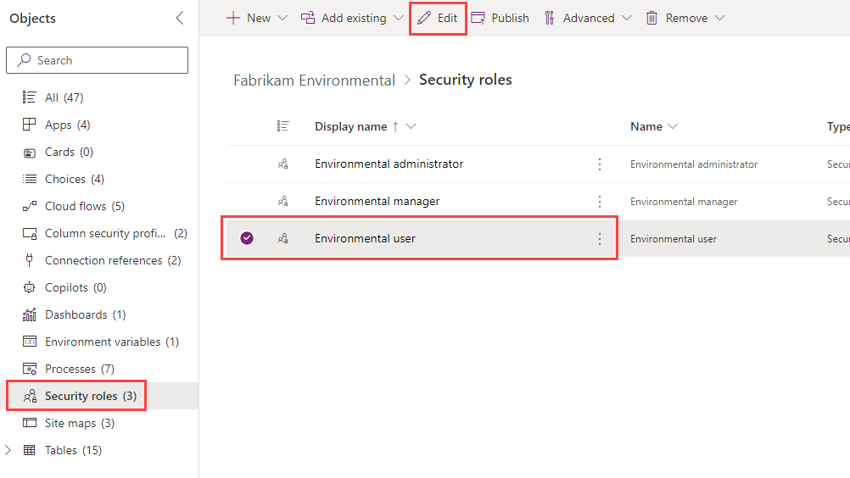Screen dimensions: 850x478
Task: Go to Fabrikam Environmental breadcrumb link
Action: click(x=315, y=81)
